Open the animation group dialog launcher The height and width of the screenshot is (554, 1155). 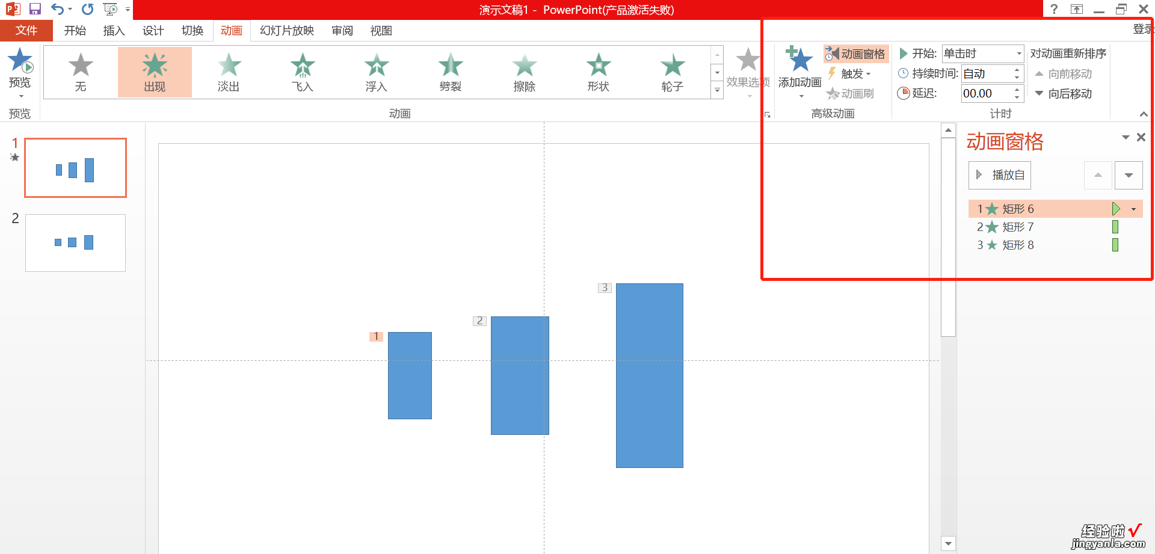[x=767, y=114]
